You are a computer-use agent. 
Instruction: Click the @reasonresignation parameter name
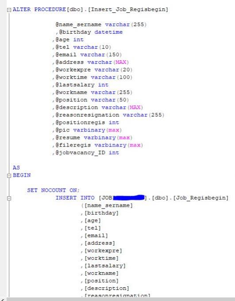click(87, 115)
